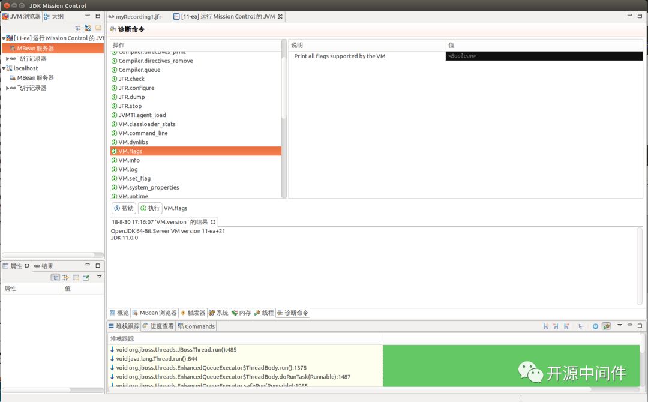Minimize the stack trace panel
648x402 pixels.
tap(629, 325)
